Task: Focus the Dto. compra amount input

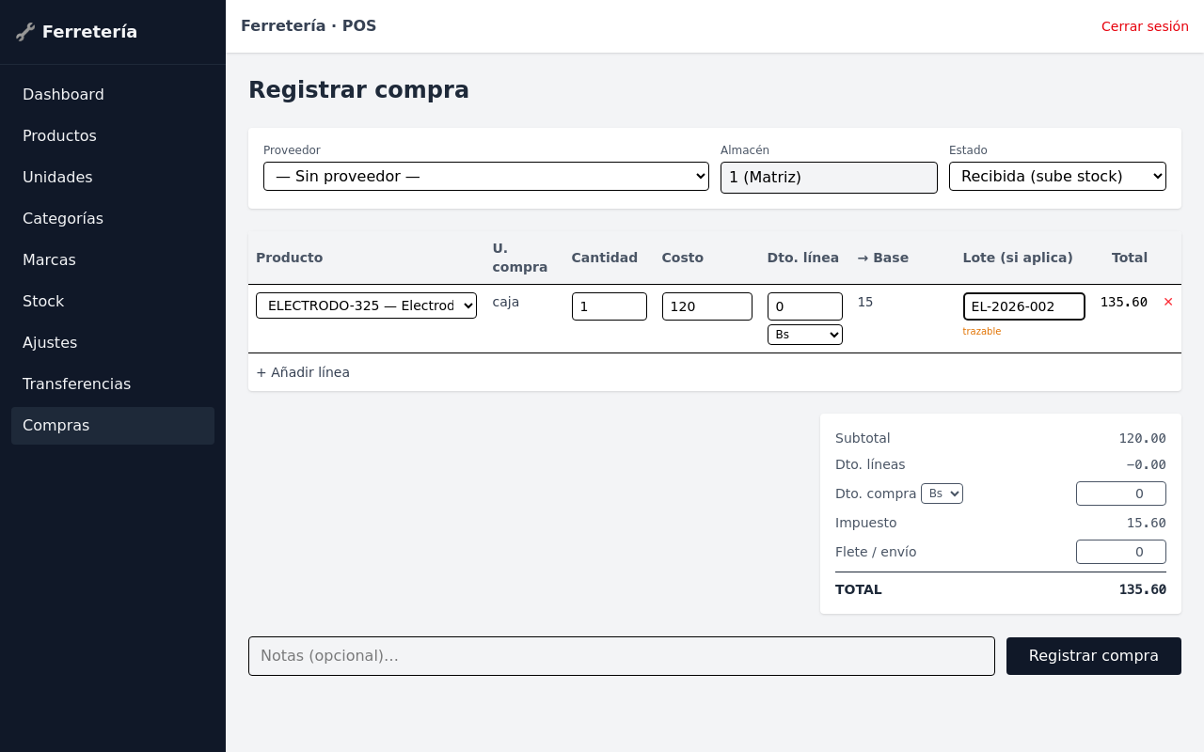Action: click(1121, 493)
